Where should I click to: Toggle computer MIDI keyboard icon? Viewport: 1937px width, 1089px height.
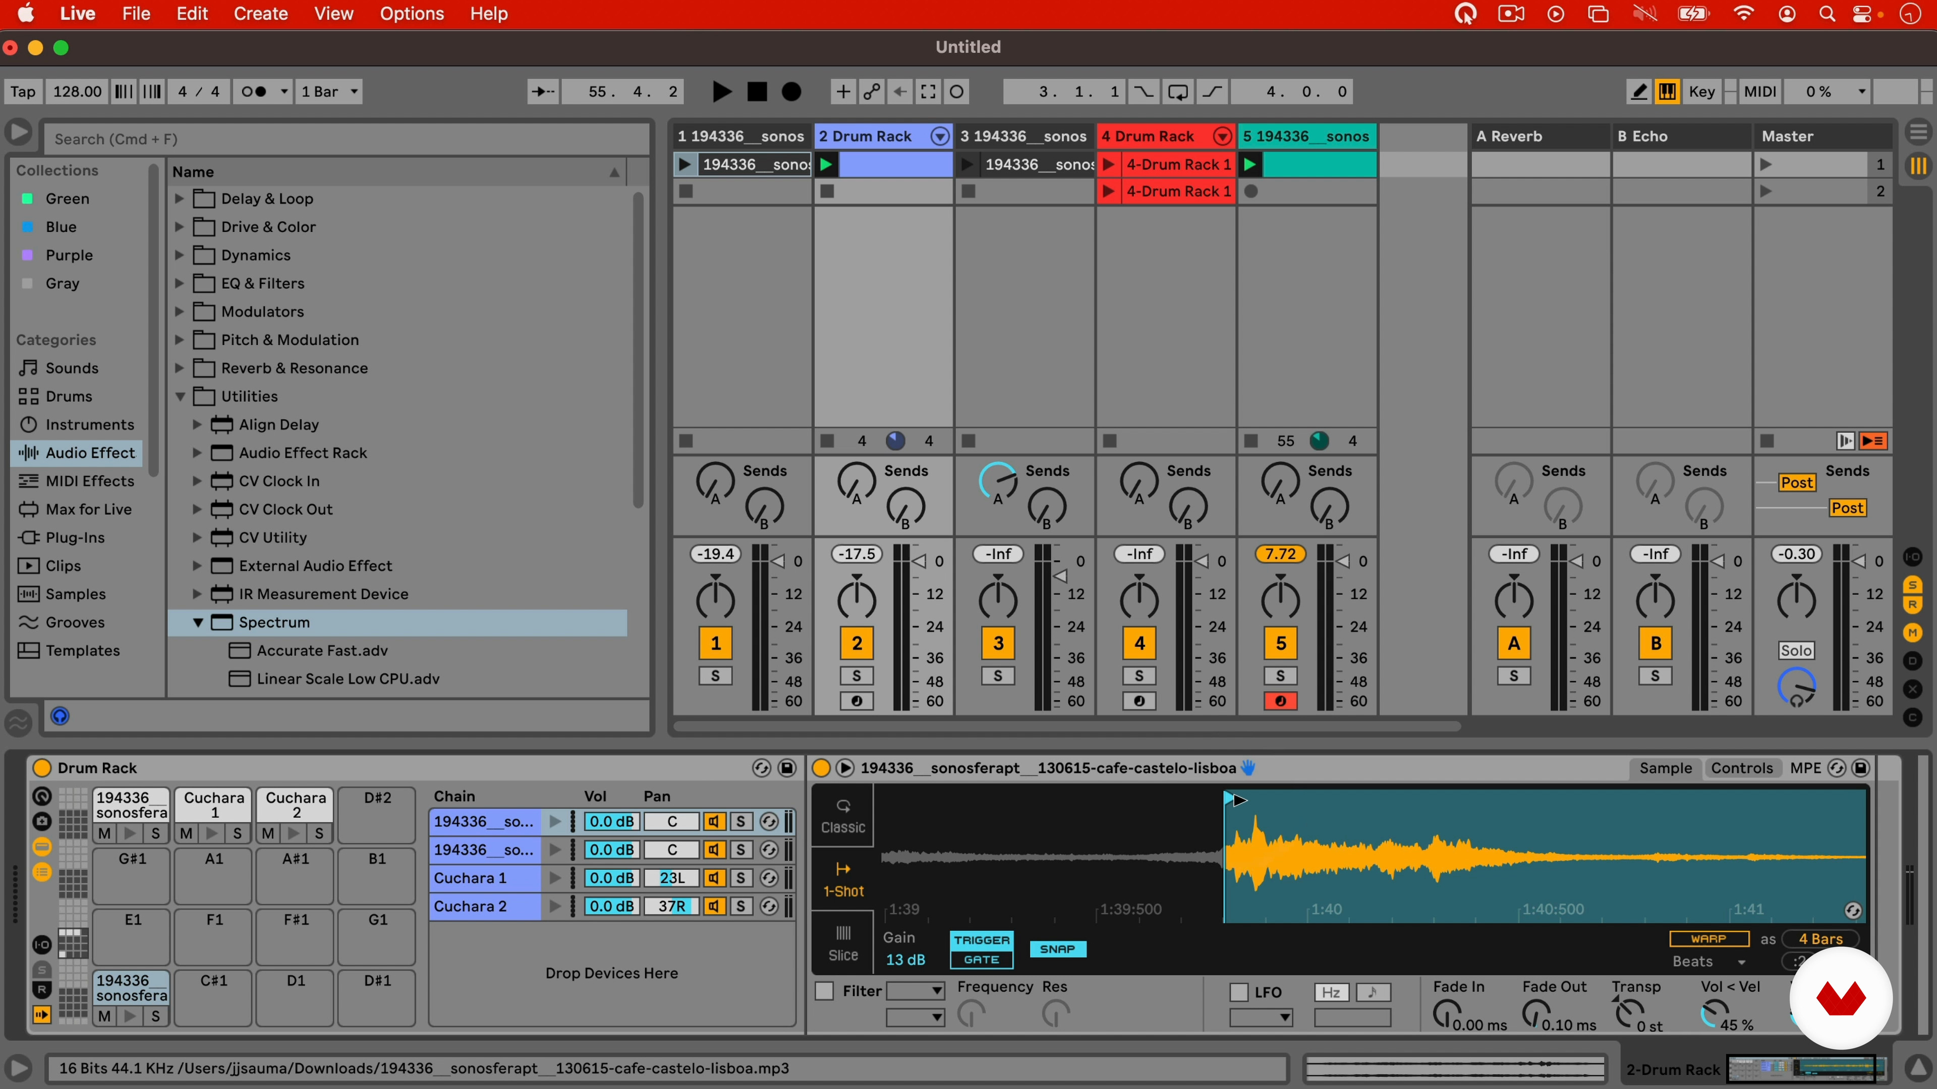coord(1667,92)
